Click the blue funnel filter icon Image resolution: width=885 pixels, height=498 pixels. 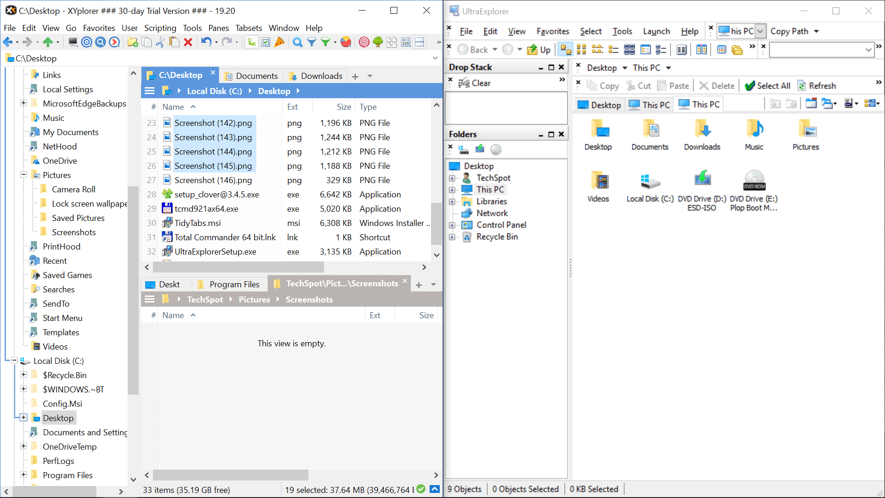pyautogui.click(x=312, y=42)
